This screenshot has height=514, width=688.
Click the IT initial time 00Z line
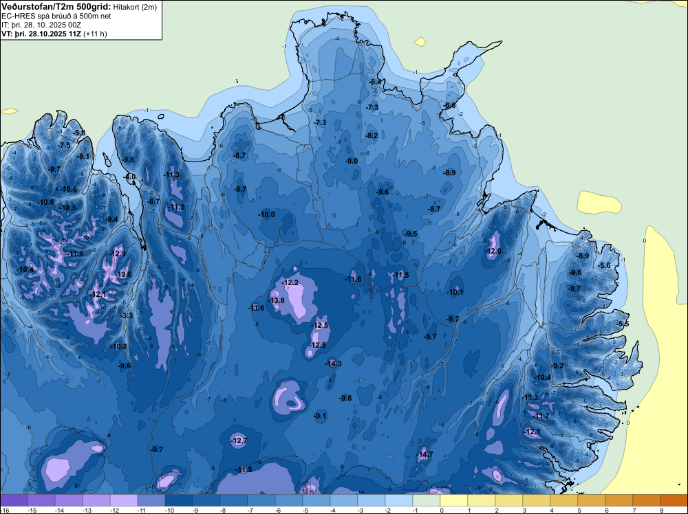(x=41, y=25)
